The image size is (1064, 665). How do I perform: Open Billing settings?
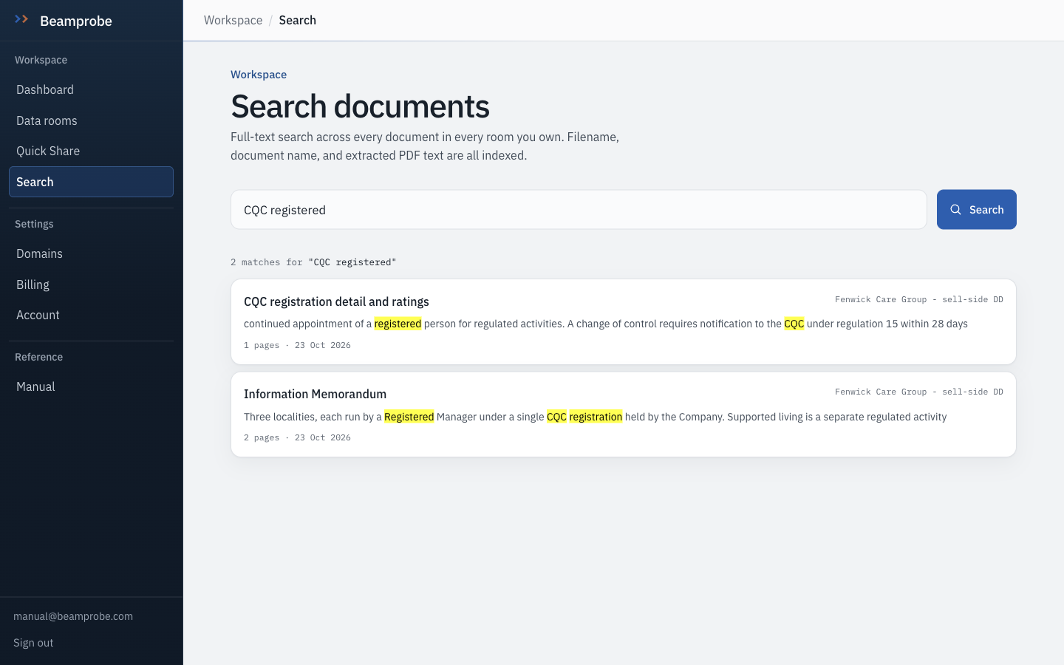click(x=91, y=284)
